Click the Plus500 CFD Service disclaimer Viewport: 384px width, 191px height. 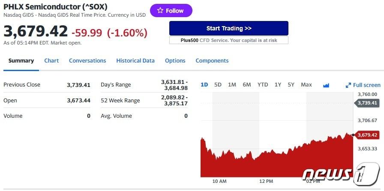click(229, 40)
